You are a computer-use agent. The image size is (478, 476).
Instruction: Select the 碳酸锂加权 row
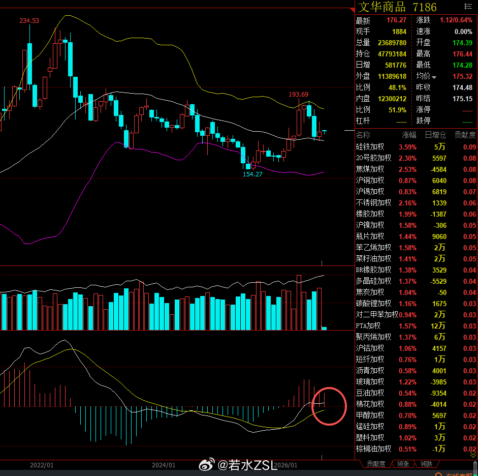click(416, 304)
